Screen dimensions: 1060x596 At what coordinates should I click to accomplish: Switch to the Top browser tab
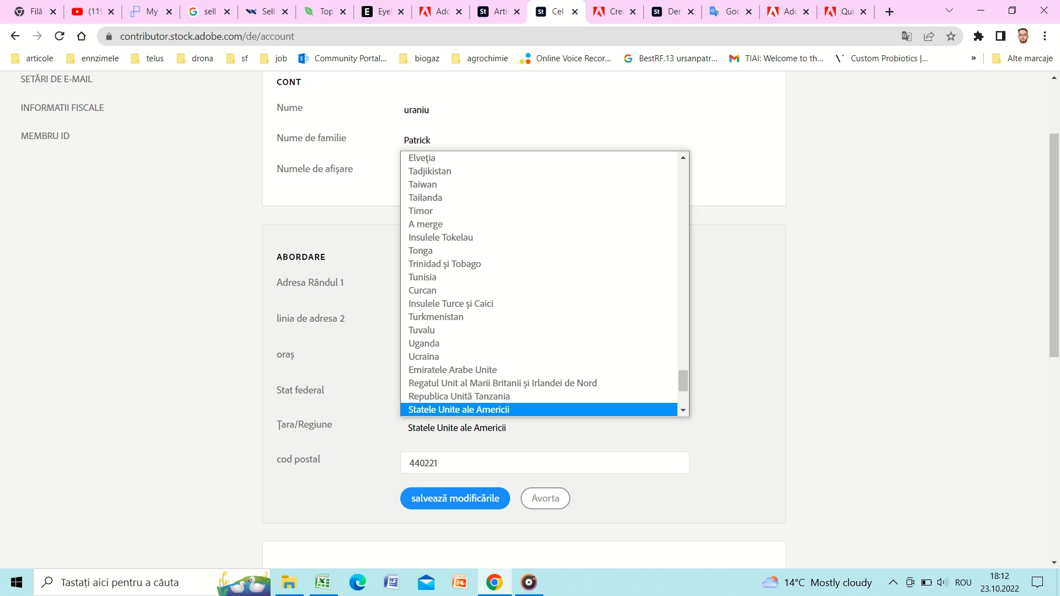325,12
